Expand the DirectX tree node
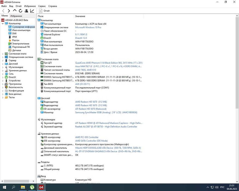Viewport: 239px width, 191px height. click(x=2, y=77)
